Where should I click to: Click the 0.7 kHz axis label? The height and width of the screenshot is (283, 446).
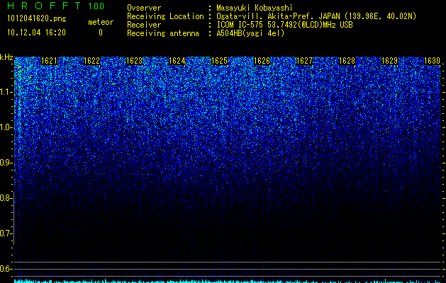coord(6,233)
